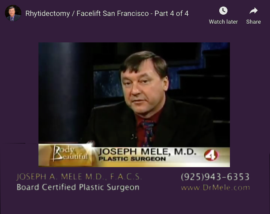Click the PLASTIC SURGEON subtitle in the banner

132,159
